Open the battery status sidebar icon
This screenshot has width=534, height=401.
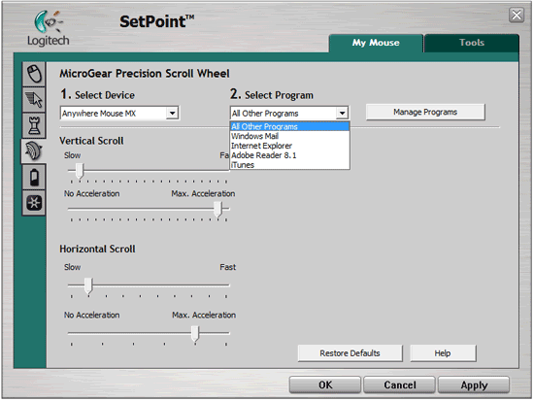tap(34, 177)
